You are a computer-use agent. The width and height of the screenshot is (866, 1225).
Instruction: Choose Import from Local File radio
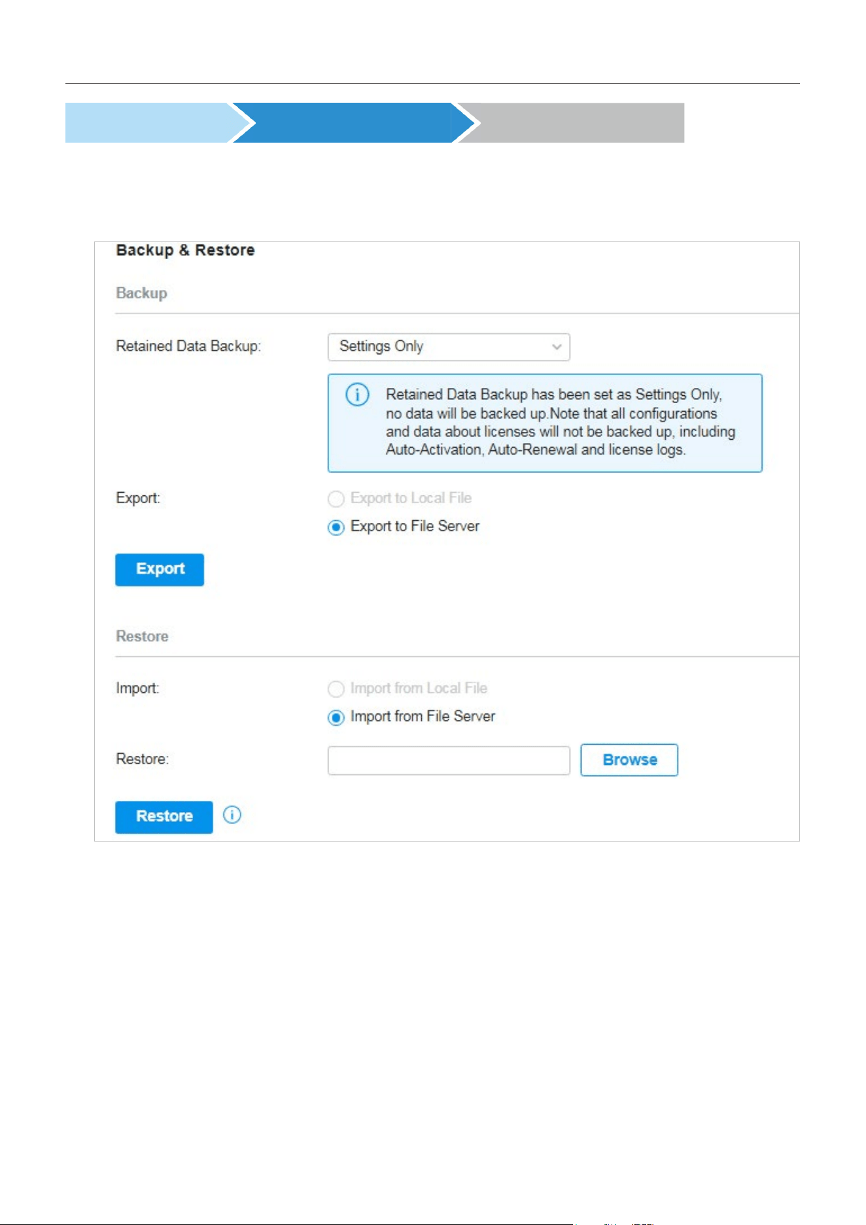(336, 689)
